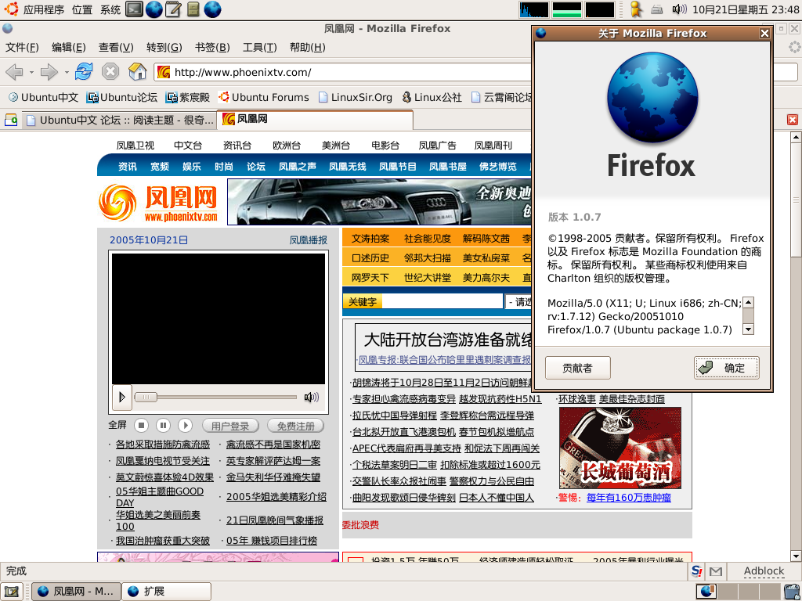802x601 pixels.
Task: Open the 查看(V) menu
Action: pos(116,48)
